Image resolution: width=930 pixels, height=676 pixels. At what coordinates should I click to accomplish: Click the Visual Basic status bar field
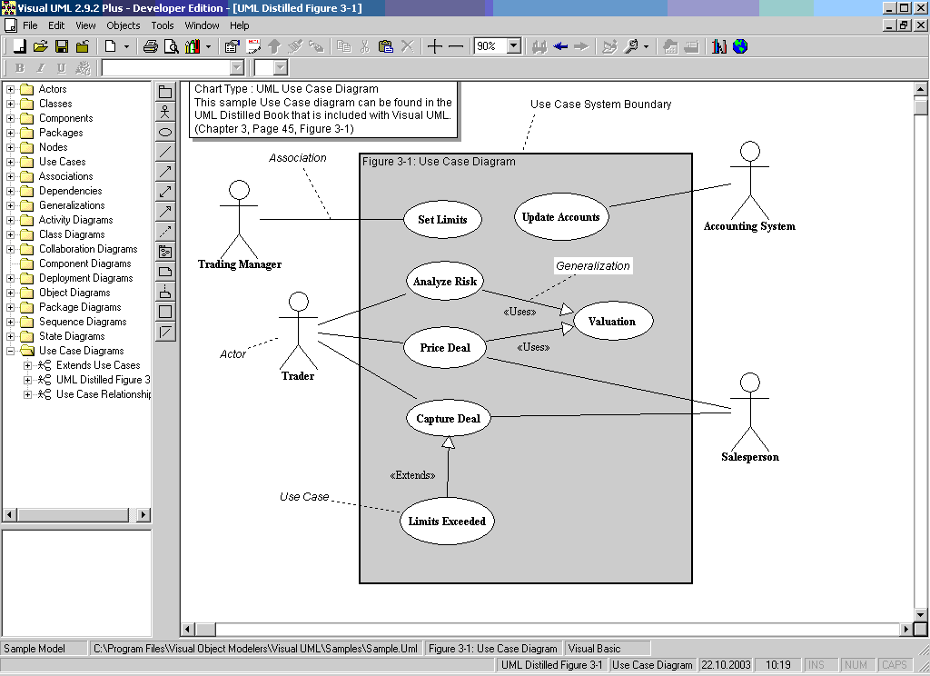pos(607,649)
